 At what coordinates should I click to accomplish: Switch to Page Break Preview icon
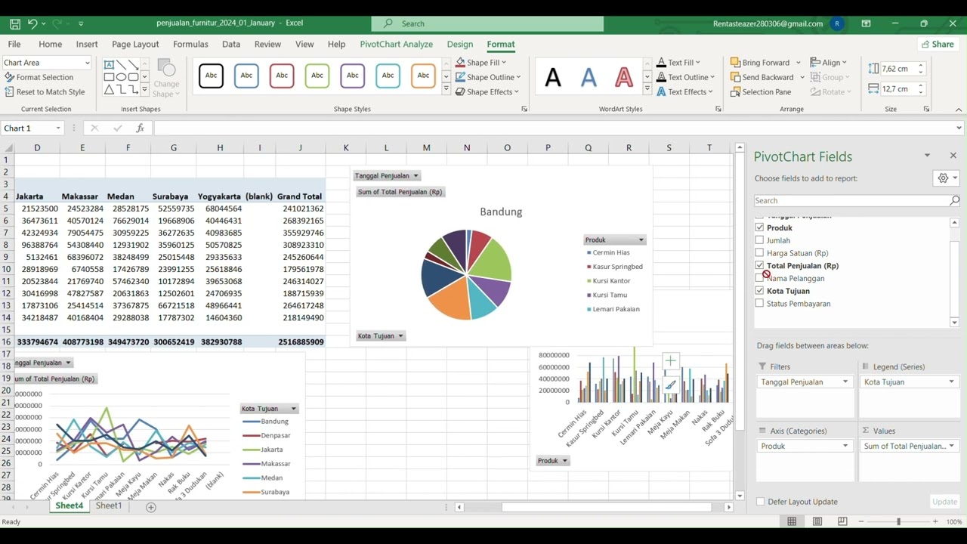click(x=842, y=521)
